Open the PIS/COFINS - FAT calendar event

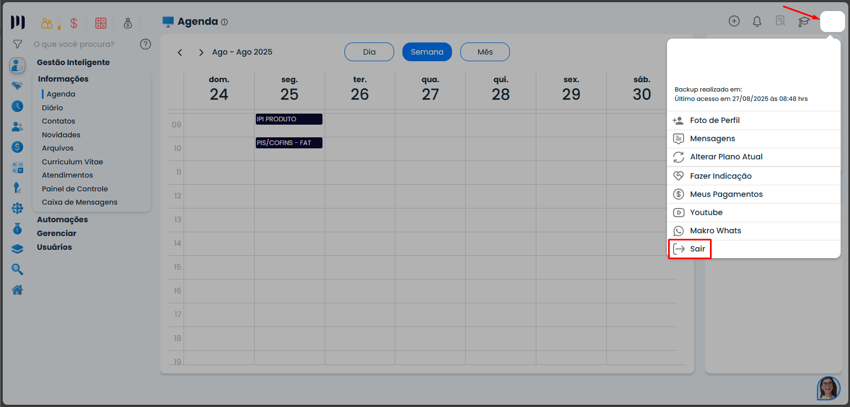(289, 143)
